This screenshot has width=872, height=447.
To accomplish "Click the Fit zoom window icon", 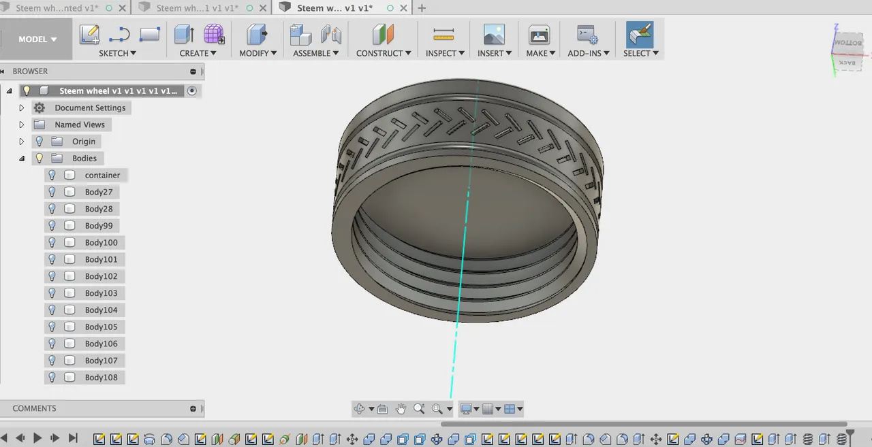I will (437, 409).
